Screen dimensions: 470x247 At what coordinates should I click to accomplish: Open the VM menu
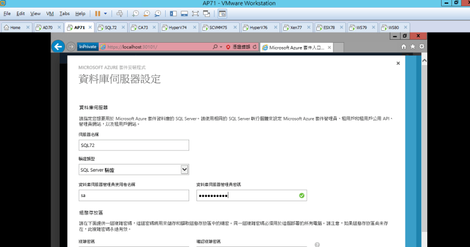[49, 13]
